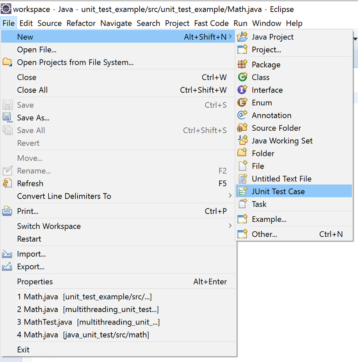Select Open Projects from File System
The height and width of the screenshot is (362, 358).
(x=75, y=62)
